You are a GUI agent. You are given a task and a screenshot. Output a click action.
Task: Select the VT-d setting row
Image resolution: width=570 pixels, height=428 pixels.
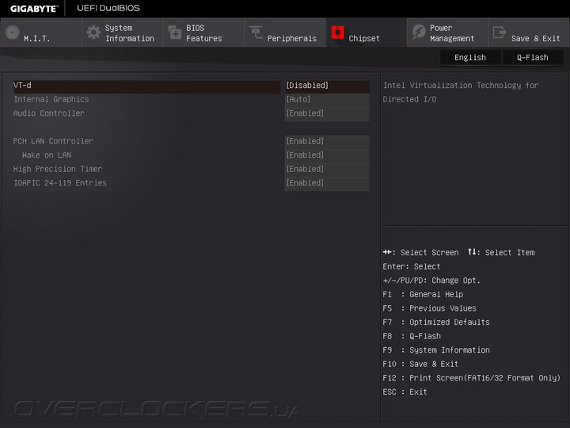146,86
